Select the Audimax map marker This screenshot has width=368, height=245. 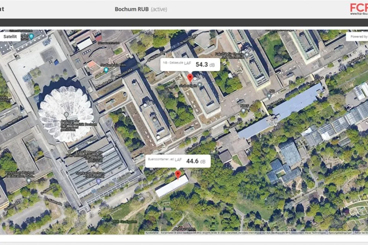(66, 114)
